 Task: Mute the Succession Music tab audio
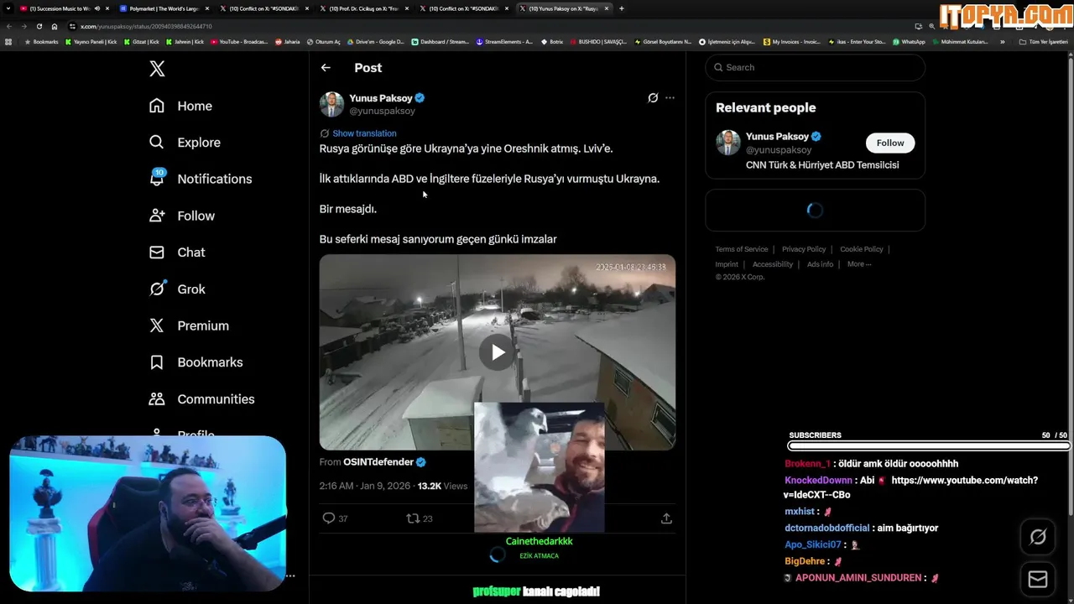point(96,8)
